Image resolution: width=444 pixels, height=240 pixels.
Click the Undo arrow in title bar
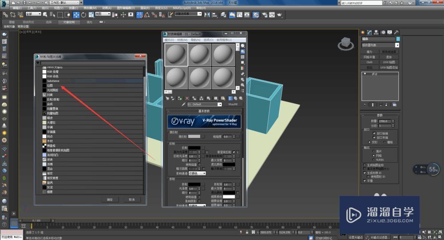point(30,3)
